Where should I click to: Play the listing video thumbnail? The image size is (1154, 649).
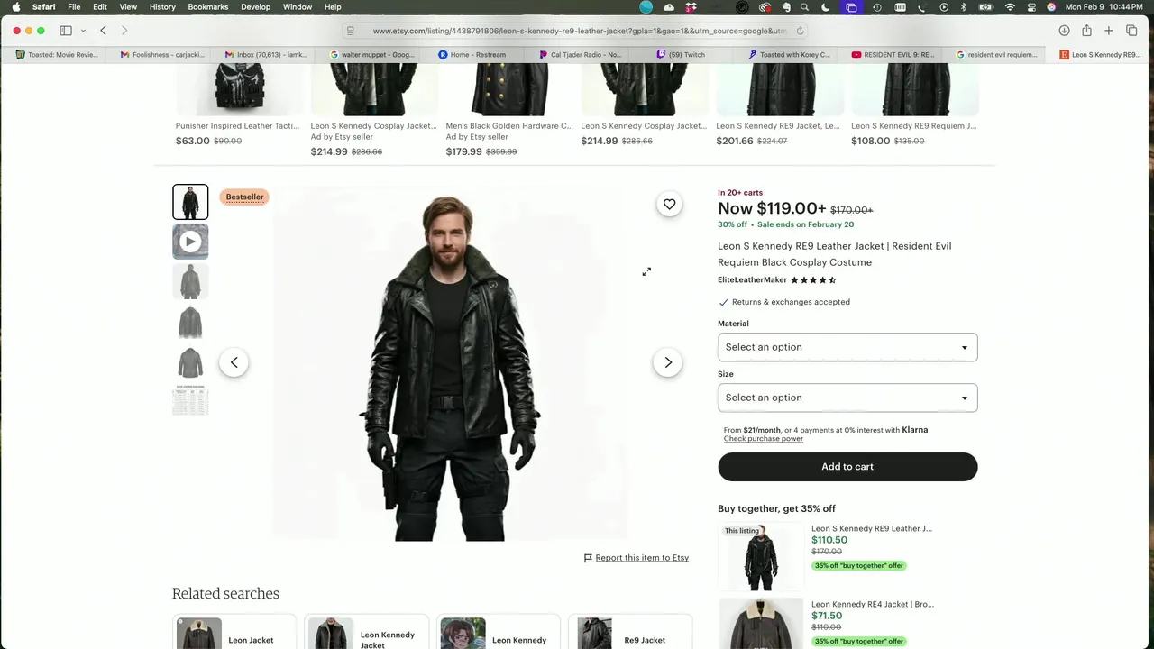(x=190, y=242)
